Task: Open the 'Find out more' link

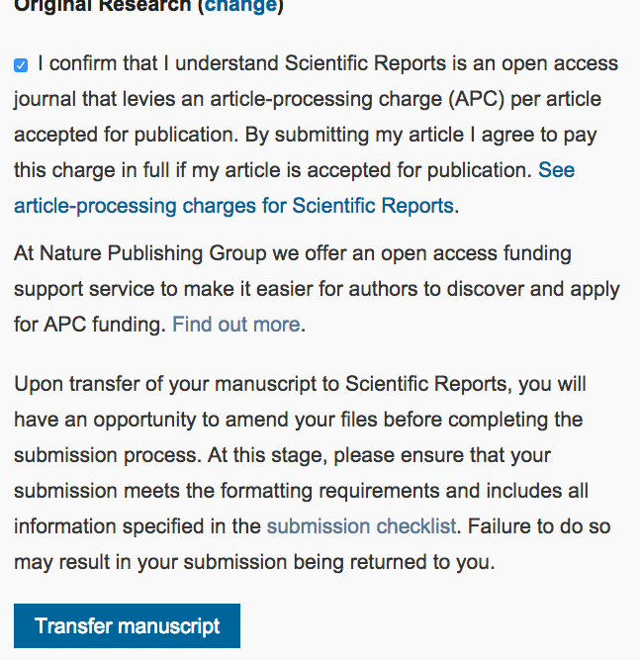Action: coord(235,324)
